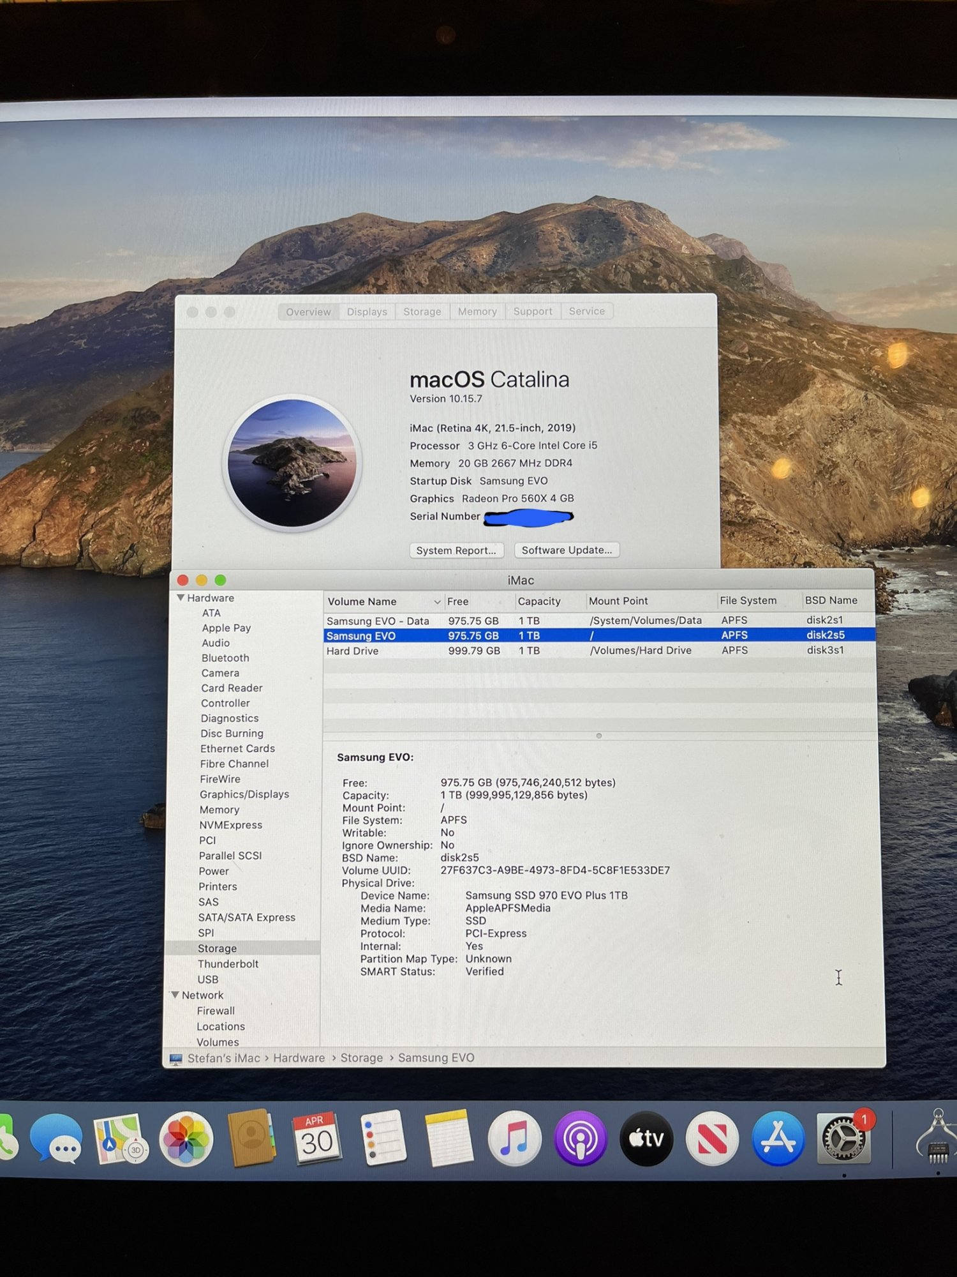Collapse the Network section triangle
Screen dimensions: 957x1277
pyautogui.click(x=175, y=995)
